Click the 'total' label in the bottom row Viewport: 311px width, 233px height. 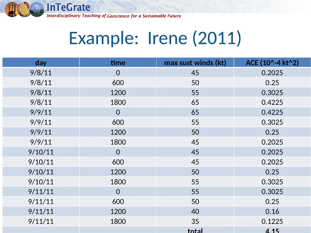[195, 231]
